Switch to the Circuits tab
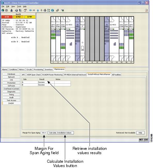The width and height of the screenshot is (153, 168). (x=29, y=70)
